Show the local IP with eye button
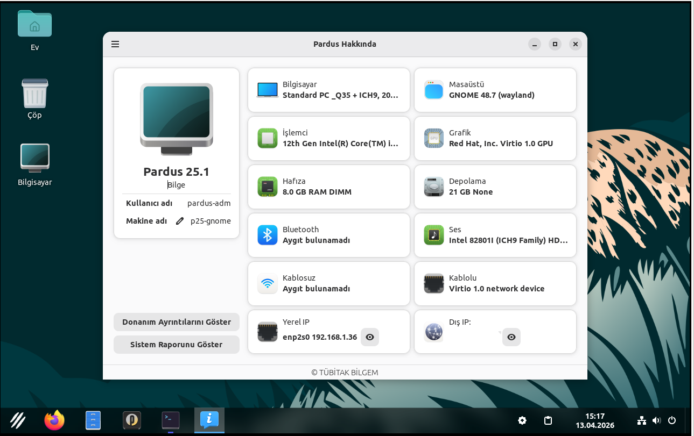 pos(370,337)
